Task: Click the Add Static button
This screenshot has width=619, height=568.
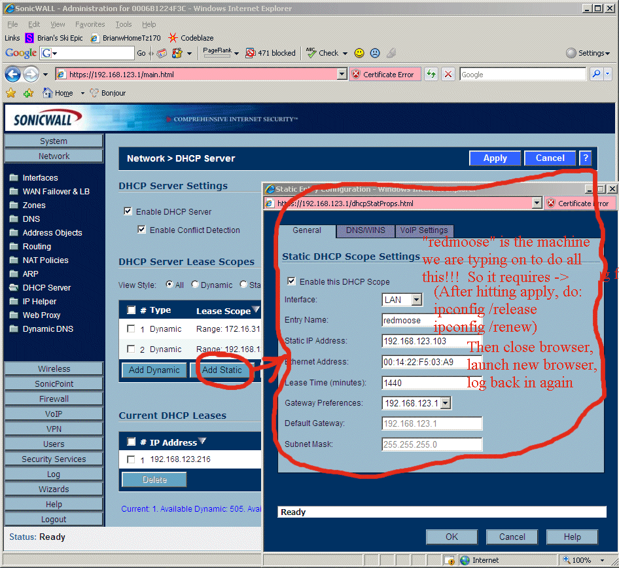Action: [222, 370]
